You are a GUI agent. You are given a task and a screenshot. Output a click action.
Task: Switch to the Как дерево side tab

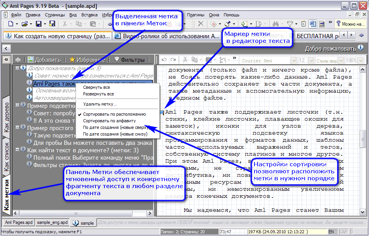[x=6, y=117]
